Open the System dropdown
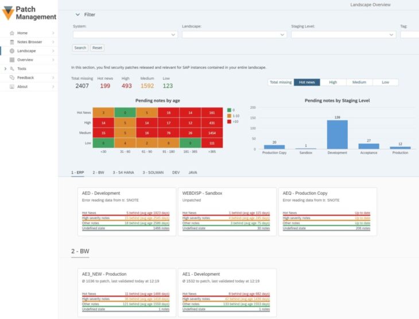 [x=125, y=34]
